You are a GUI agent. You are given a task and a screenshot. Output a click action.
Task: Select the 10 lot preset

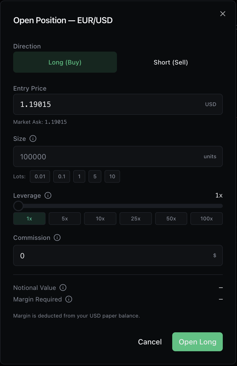pyautogui.click(x=112, y=176)
